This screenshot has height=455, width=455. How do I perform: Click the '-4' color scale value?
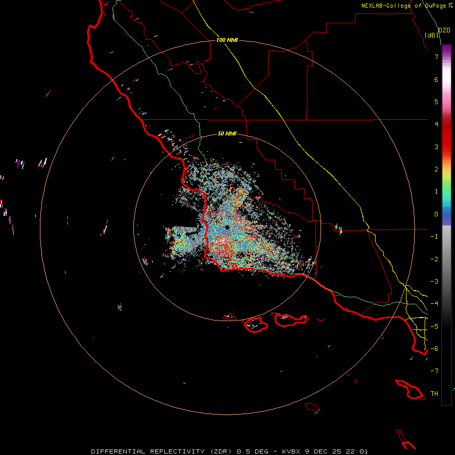click(x=434, y=304)
